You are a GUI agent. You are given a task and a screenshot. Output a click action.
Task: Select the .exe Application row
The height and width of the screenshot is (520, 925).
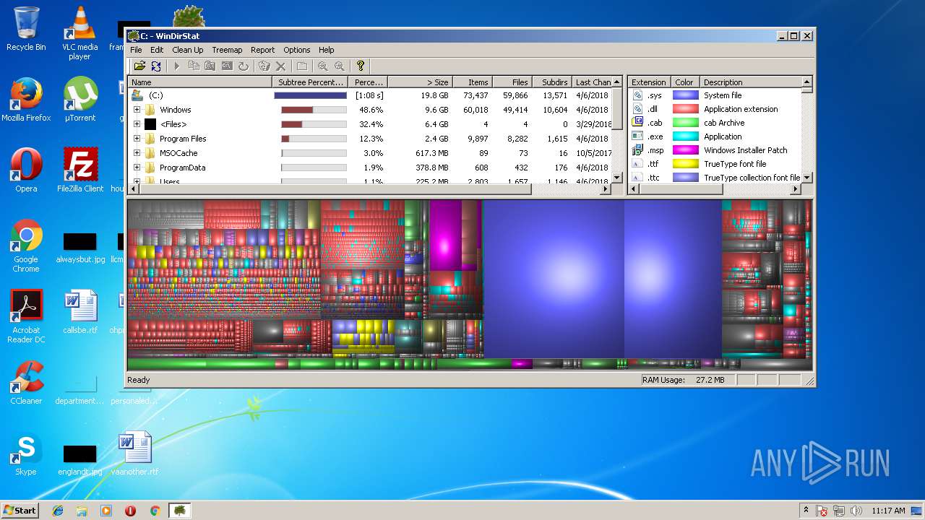click(715, 136)
